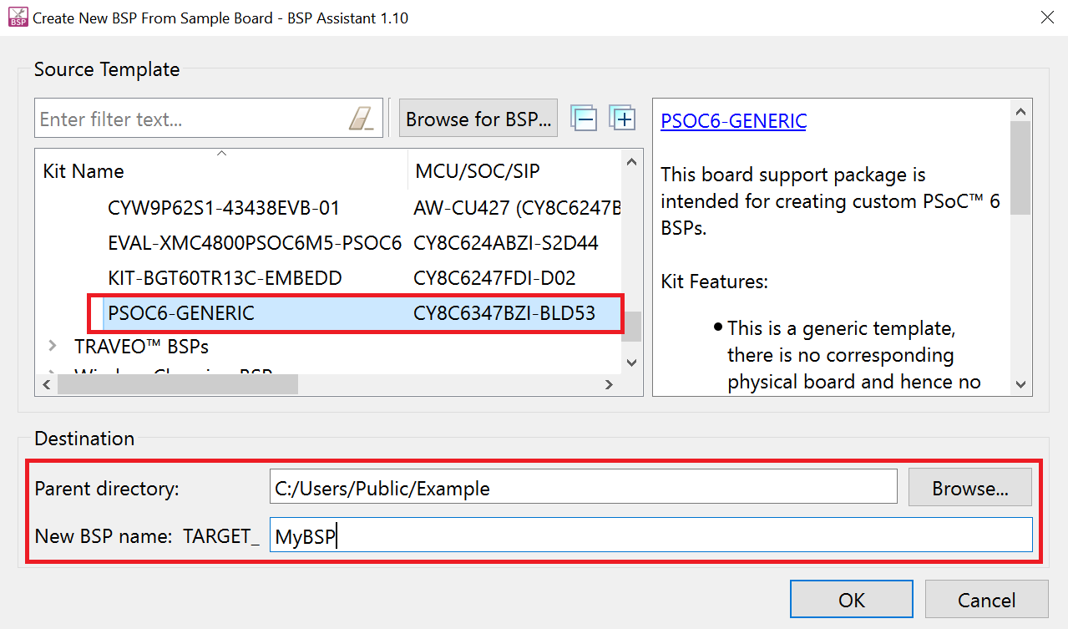Image resolution: width=1068 pixels, height=629 pixels.
Task: Click the 'Parent directory:' label
Action: (x=107, y=489)
